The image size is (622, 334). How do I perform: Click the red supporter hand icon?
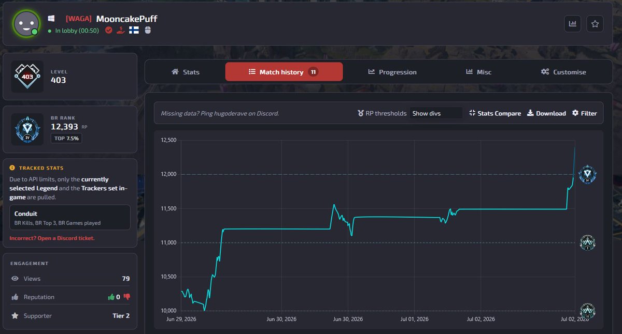click(121, 31)
